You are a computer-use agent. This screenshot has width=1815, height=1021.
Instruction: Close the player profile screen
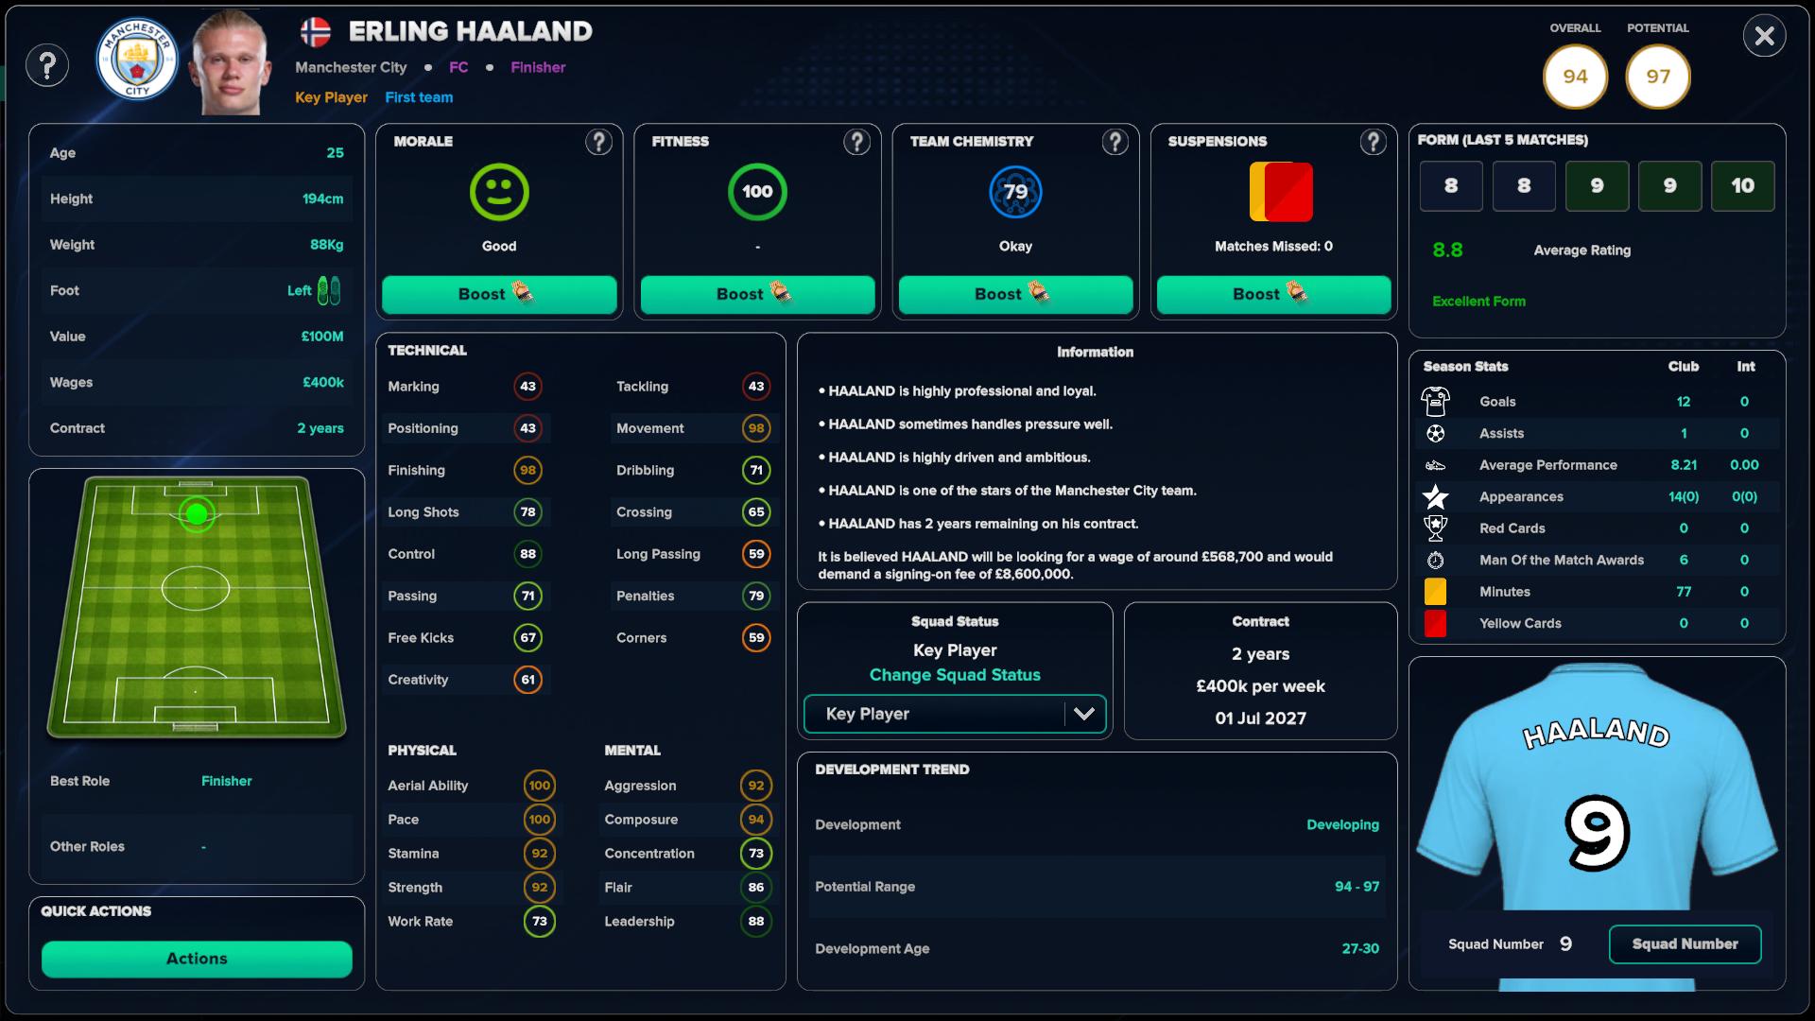(1764, 37)
